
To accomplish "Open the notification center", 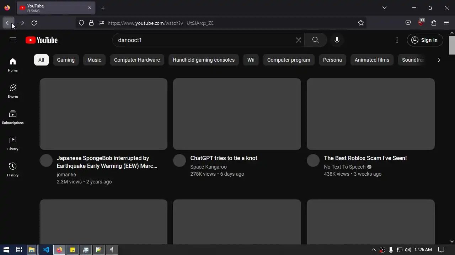I will 441,250.
